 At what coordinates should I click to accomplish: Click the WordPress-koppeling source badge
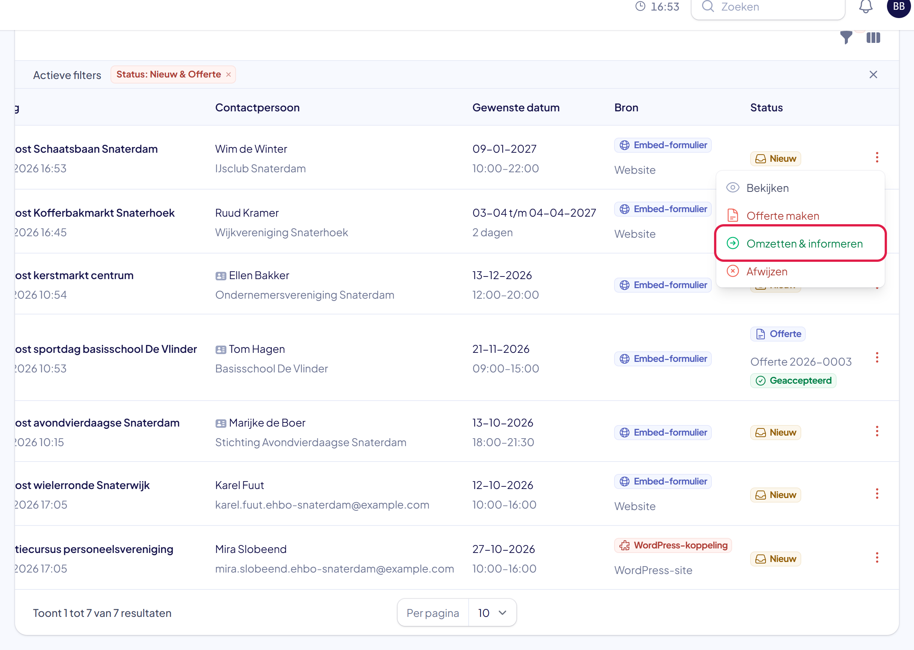[673, 545]
